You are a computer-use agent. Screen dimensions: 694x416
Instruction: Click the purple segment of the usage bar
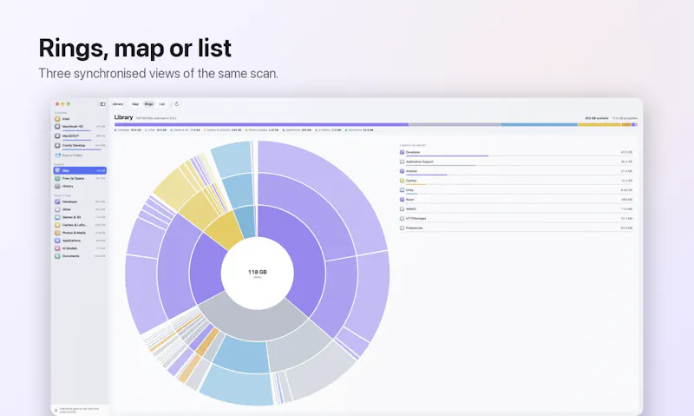(x=261, y=125)
